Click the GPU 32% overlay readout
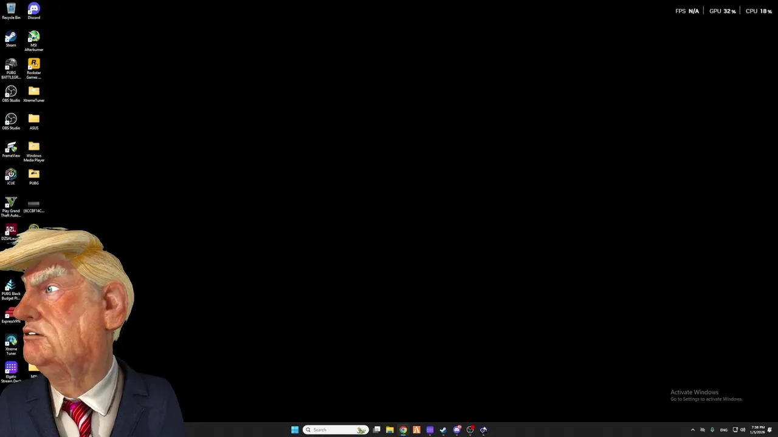Image resolution: width=778 pixels, height=437 pixels. [723, 11]
